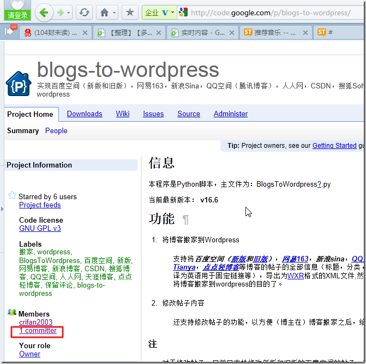Click the 保留评论 label
Screen dimensions: 366x364
[59, 285]
